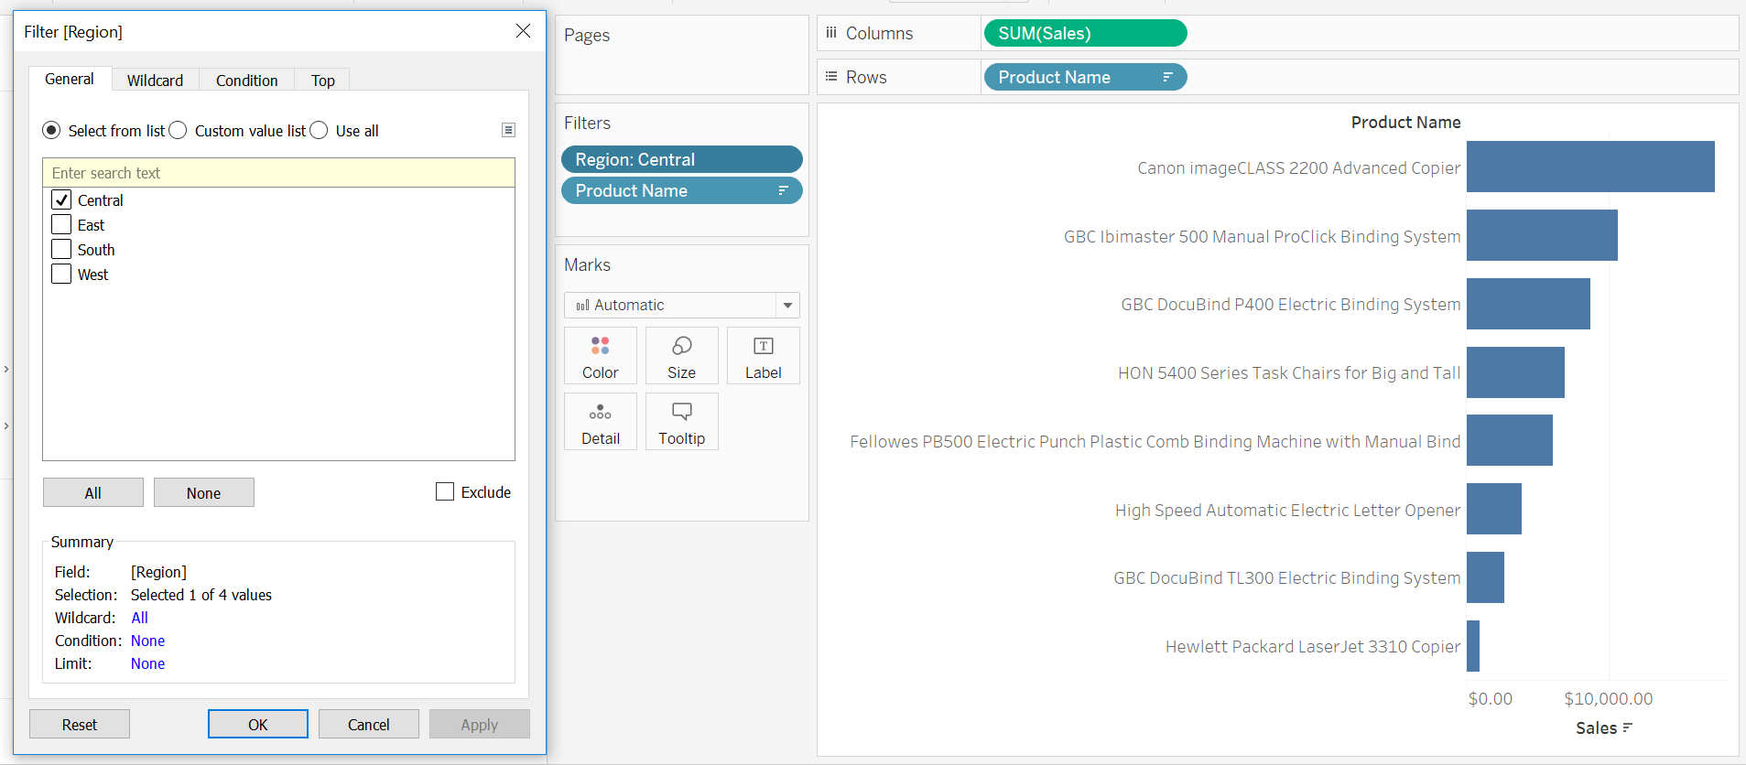The height and width of the screenshot is (765, 1746).
Task: Select the GBC DocuBind P400 bar
Action: 1528,304
